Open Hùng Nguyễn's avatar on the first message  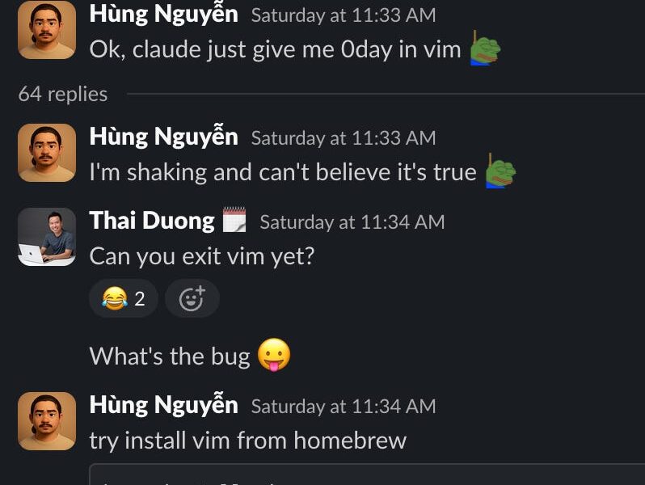coord(47,30)
